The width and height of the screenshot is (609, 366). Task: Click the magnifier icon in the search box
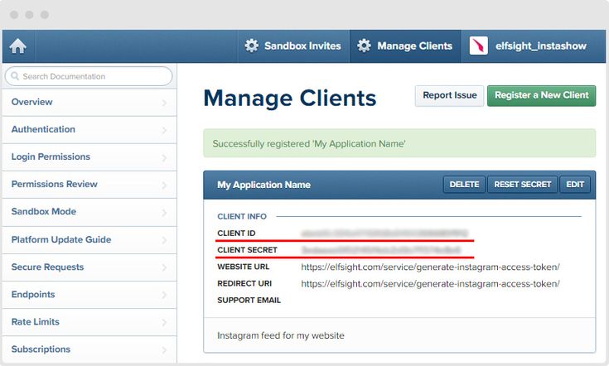[x=14, y=76]
